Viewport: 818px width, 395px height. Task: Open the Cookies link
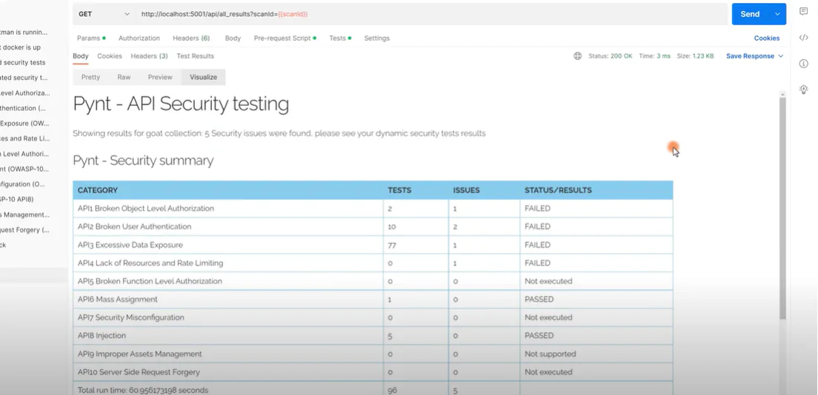(766, 38)
